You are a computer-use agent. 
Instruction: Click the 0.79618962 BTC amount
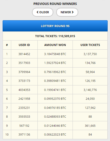[x=55, y=72]
